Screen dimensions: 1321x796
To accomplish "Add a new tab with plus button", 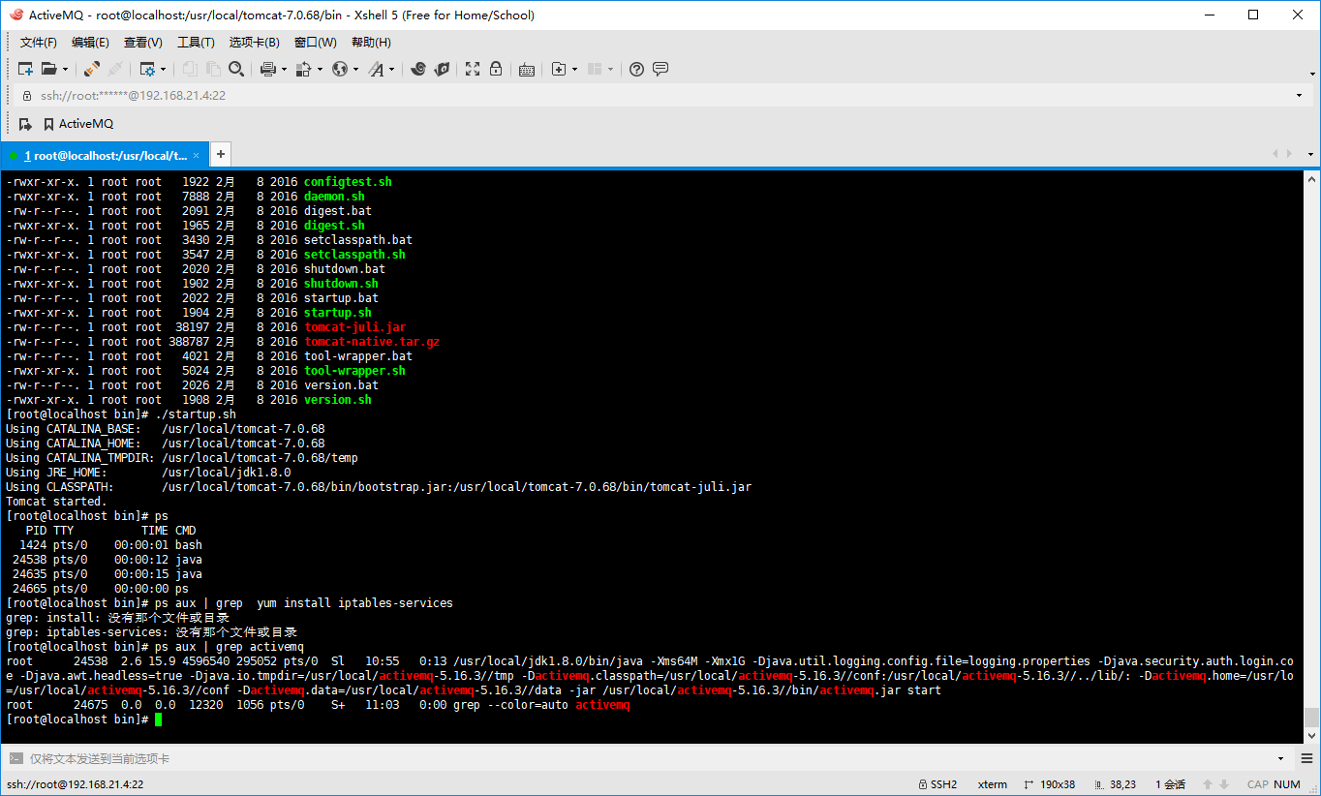I will (221, 154).
